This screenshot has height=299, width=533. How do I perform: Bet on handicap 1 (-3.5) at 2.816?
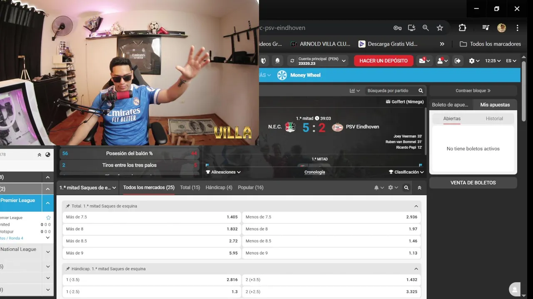(152, 280)
